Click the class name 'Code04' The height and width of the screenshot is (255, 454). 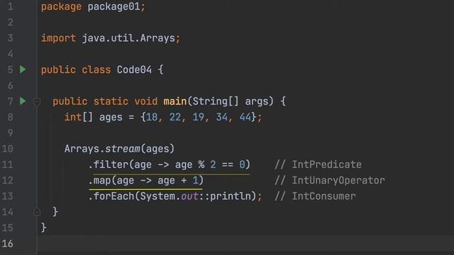point(134,69)
